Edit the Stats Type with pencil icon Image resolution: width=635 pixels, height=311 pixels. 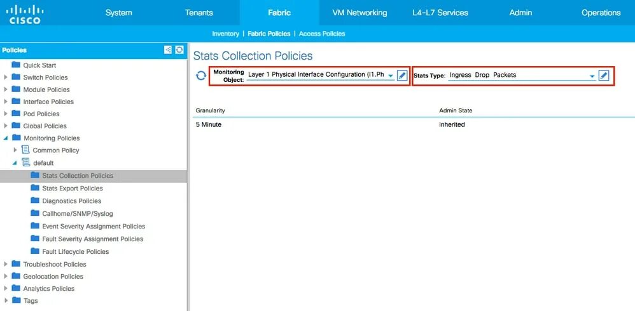coord(603,75)
